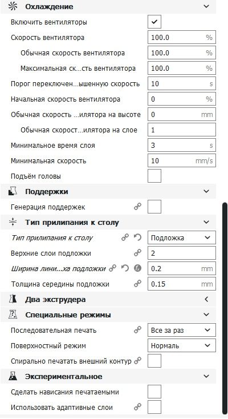The image size is (228, 419).
Task: Click the Минимальная скорость setting label
Action: point(48,160)
